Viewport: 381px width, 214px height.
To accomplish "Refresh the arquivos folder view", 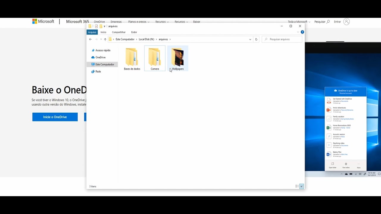I will pyautogui.click(x=256, y=39).
